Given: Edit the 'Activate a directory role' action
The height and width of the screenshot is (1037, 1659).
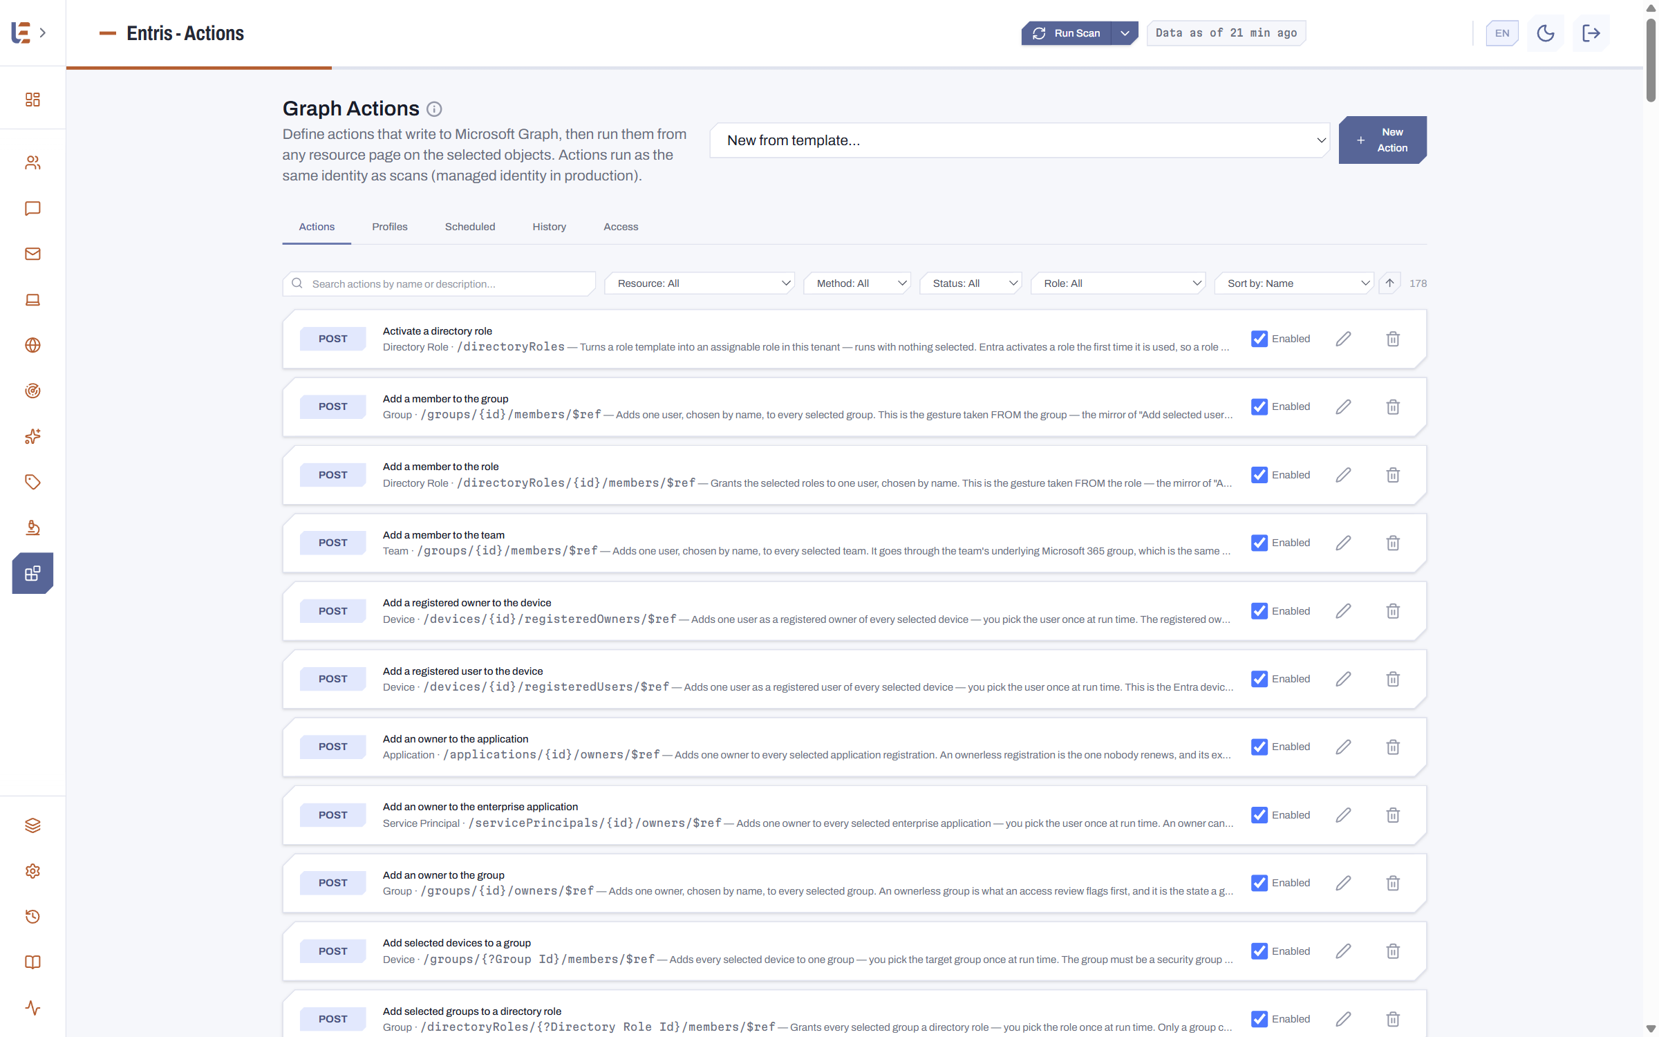Looking at the screenshot, I should (x=1343, y=339).
